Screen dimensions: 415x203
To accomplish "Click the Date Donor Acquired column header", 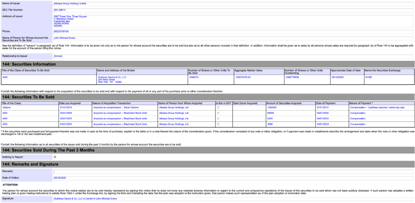I will click(249, 103).
